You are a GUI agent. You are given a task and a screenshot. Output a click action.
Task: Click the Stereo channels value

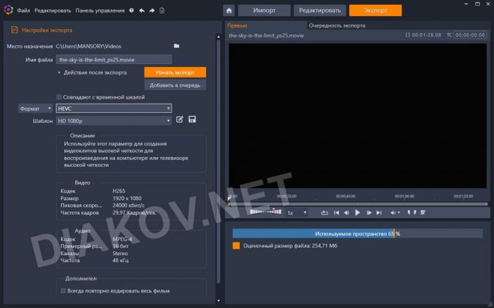(120, 253)
